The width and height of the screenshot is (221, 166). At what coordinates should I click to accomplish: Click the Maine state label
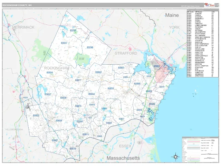pyautogui.click(x=172, y=15)
